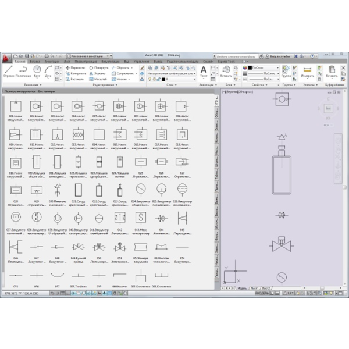Screen dimensions: 349x349
Task: Select palette item 049.Ручной привод
Action: coord(78,251)
